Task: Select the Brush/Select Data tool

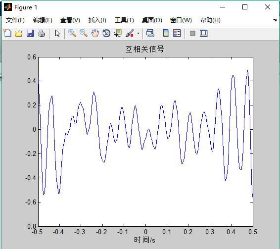Action: (x=130, y=33)
